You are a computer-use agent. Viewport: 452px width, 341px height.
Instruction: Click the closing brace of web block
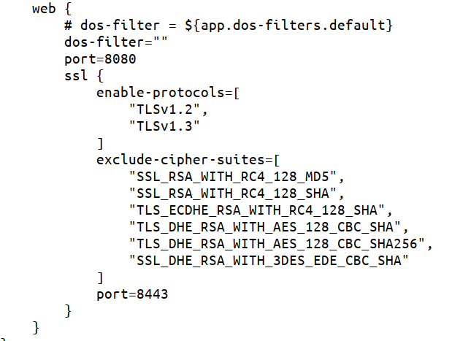[36, 326]
